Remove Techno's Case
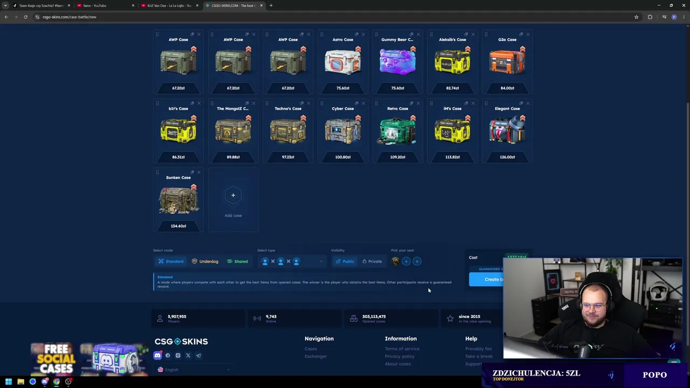690x388 pixels. click(308, 103)
